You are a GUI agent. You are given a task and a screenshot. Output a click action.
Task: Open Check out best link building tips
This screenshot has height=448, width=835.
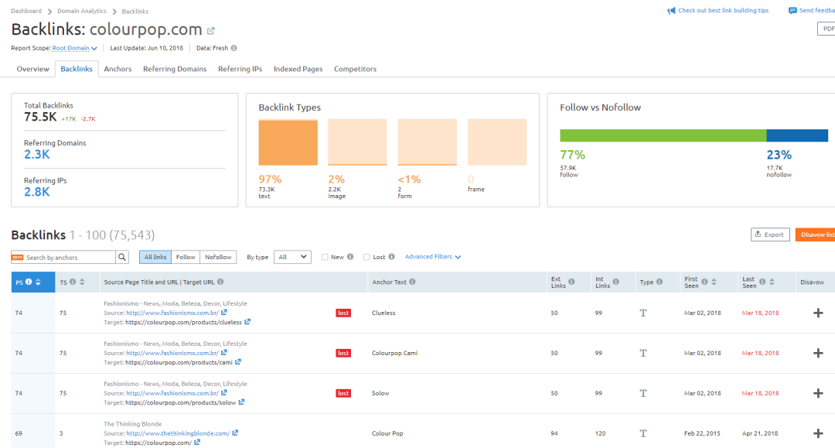tap(723, 11)
